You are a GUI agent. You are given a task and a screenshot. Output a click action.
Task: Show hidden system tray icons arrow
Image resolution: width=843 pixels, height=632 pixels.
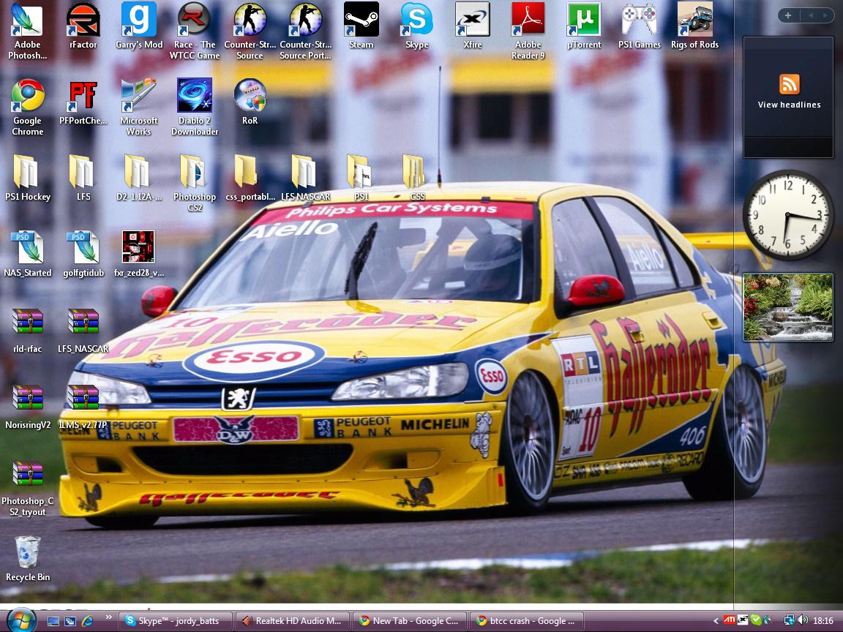716,621
